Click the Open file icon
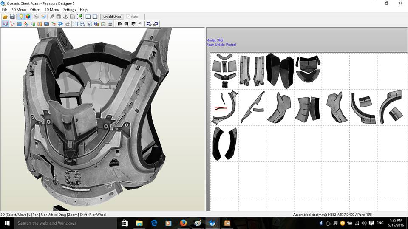 click(5, 17)
